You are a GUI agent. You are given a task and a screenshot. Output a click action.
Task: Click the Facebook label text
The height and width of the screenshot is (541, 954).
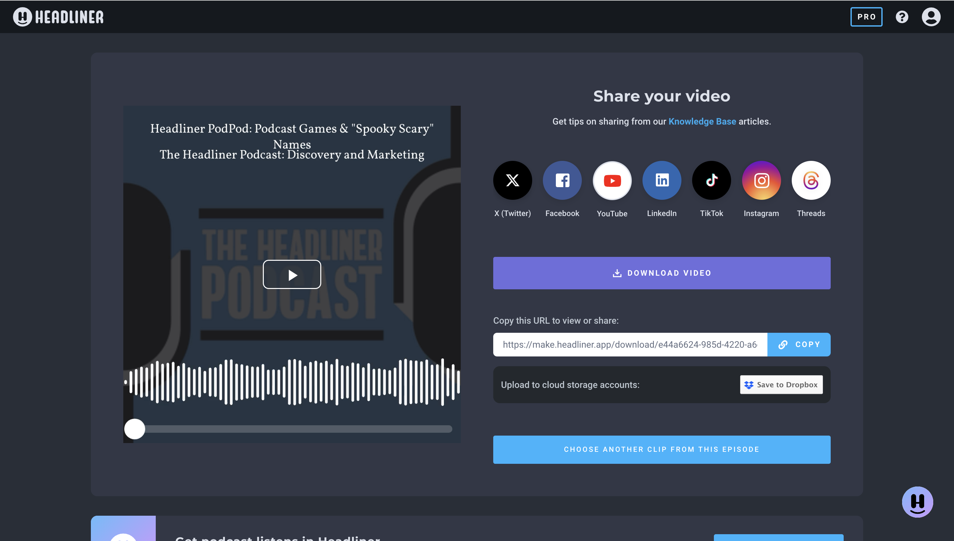click(562, 213)
